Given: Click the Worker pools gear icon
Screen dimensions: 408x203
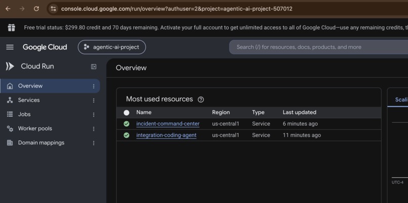Looking at the screenshot, I should 10,128.
